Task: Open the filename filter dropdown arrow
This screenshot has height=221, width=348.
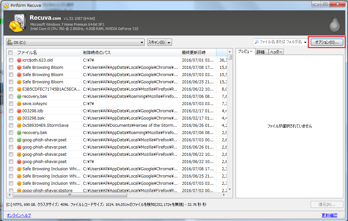Action: 305,42
